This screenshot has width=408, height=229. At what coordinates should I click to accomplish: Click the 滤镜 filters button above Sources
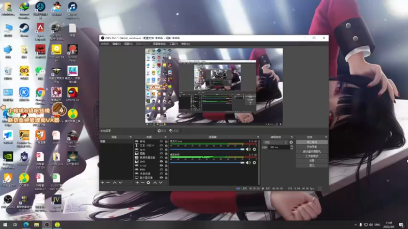tap(174, 131)
